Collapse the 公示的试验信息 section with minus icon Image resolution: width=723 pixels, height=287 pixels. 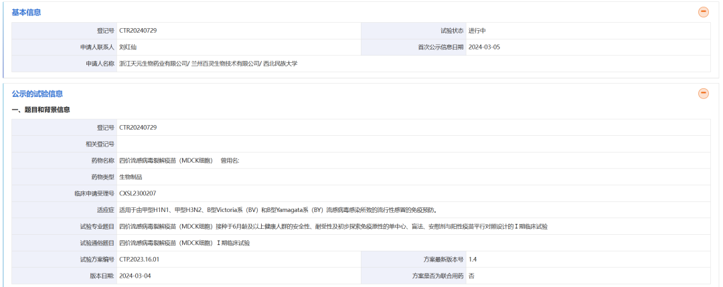pos(703,94)
